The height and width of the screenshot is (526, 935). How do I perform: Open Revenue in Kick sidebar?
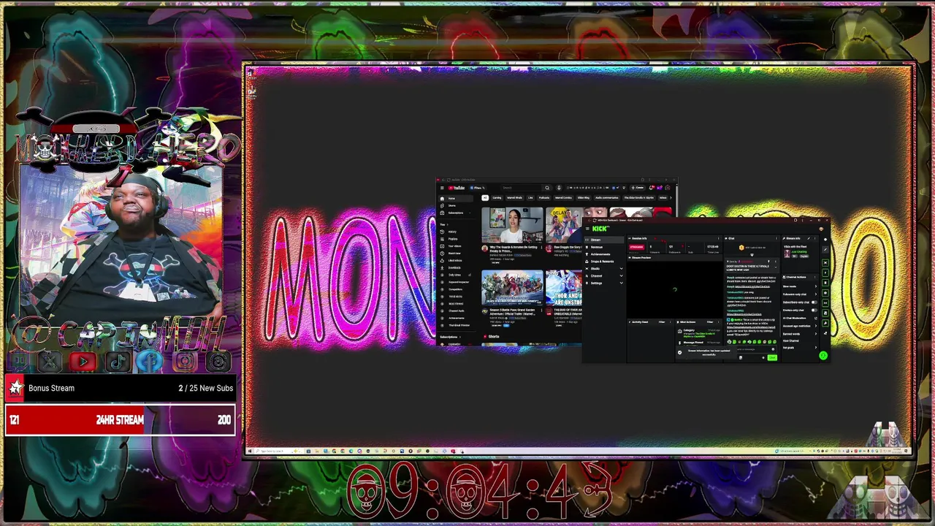click(604, 247)
